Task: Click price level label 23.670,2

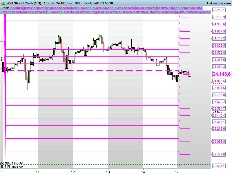Action: [219, 102]
